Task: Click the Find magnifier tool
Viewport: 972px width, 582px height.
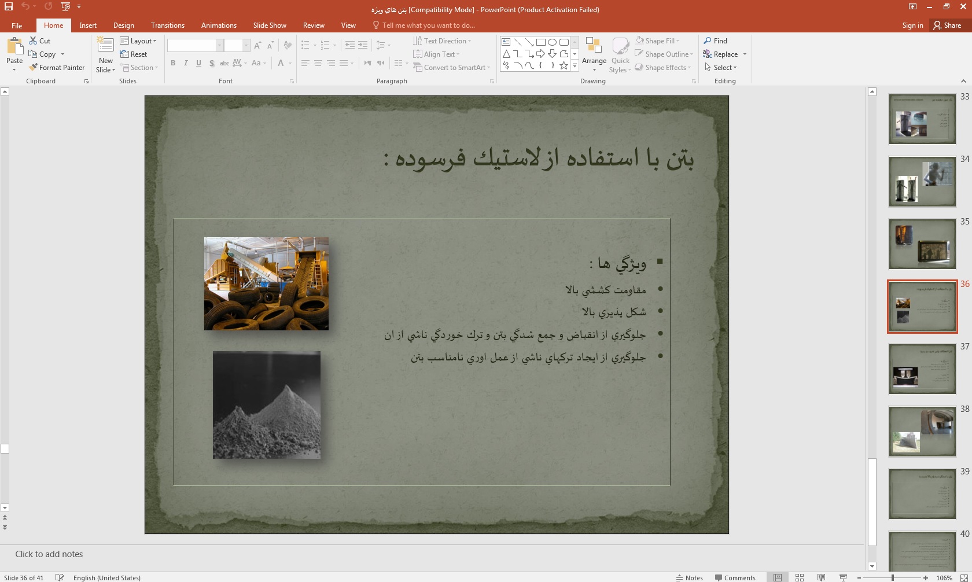Action: coord(715,41)
